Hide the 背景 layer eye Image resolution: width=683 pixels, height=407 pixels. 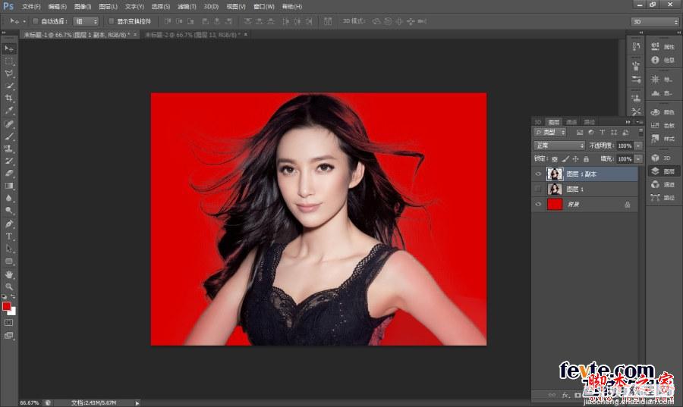click(538, 204)
